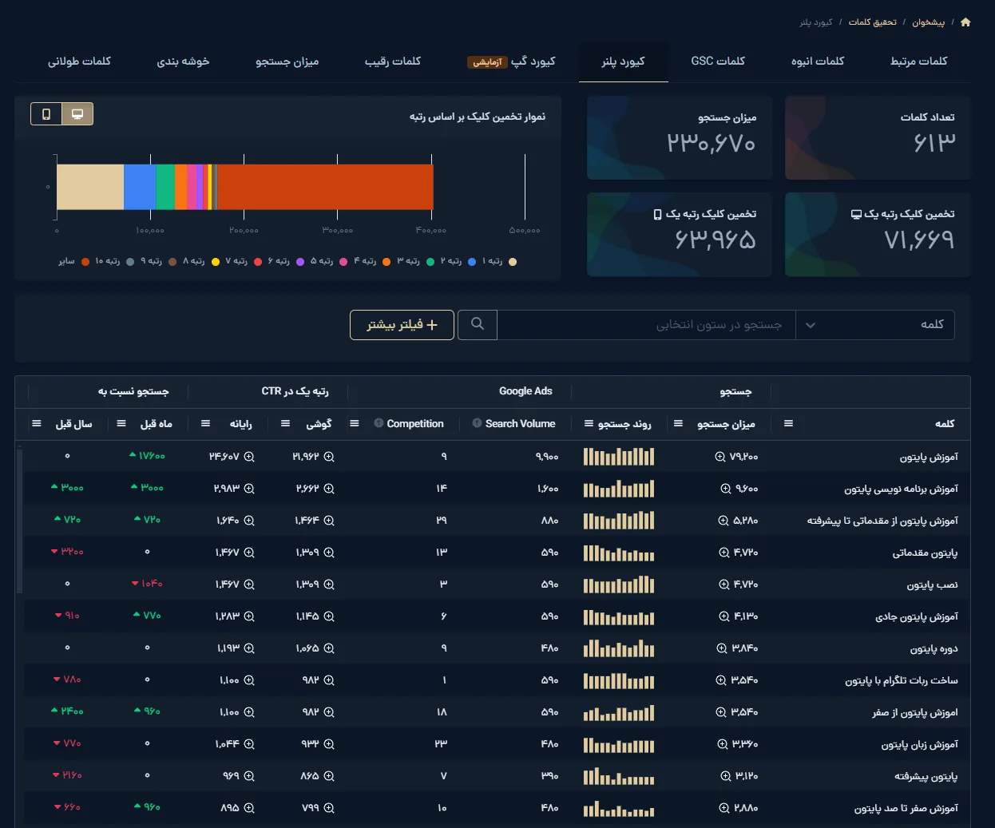The width and height of the screenshot is (995, 828).
Task: Click the info icon beside Search Volume
Action: point(478,423)
